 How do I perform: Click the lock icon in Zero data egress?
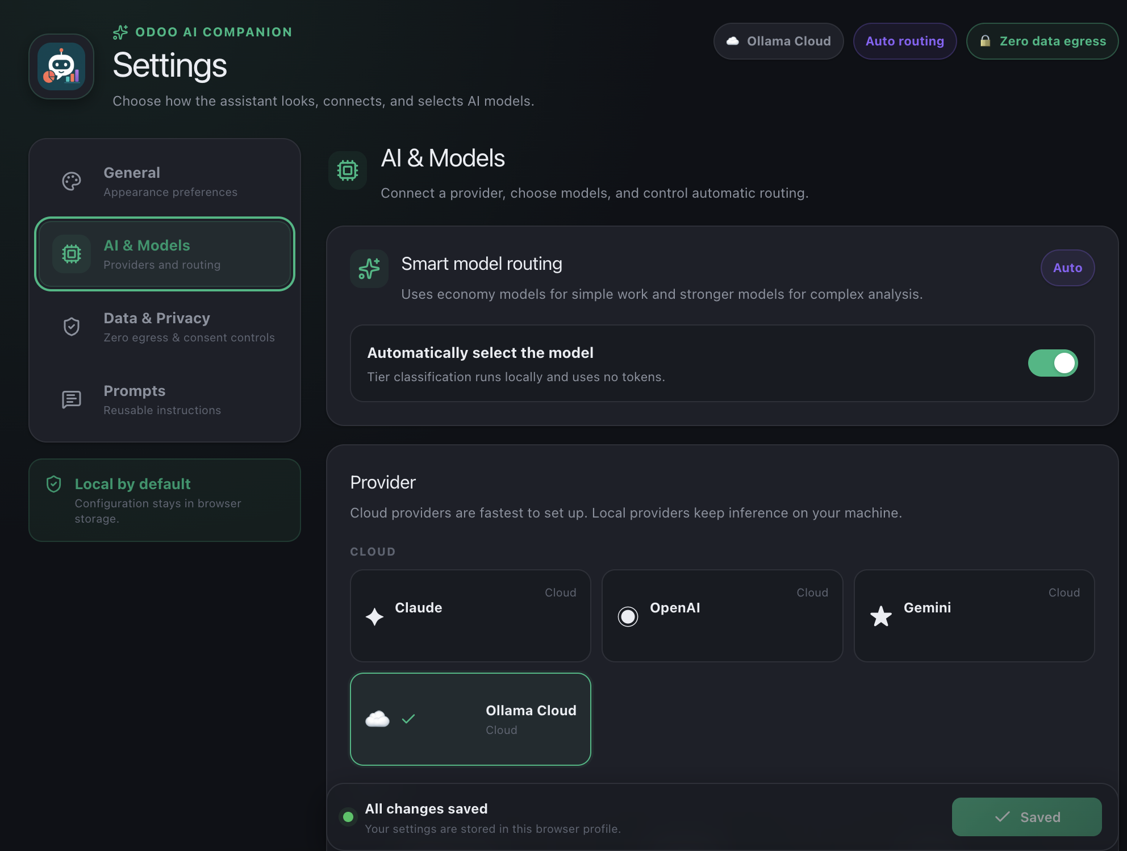tap(986, 41)
